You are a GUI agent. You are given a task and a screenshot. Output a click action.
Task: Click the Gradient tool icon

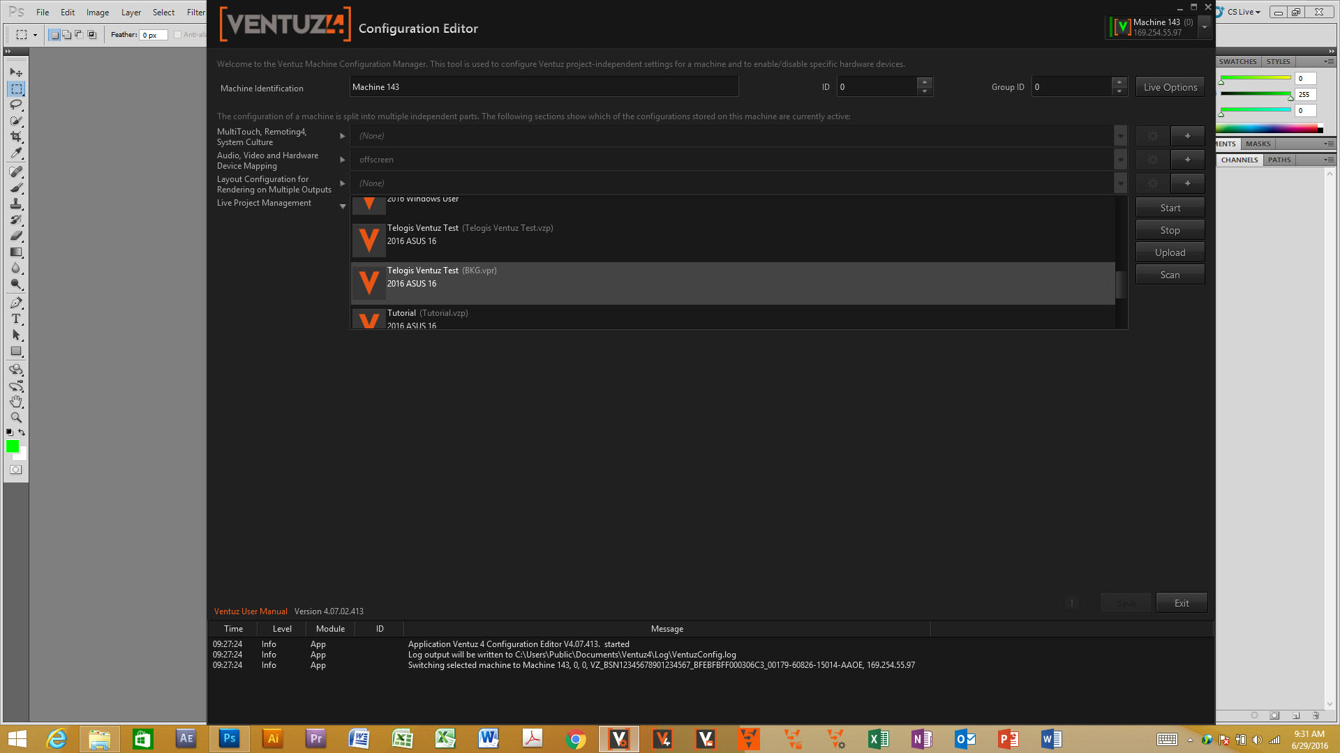pos(16,252)
